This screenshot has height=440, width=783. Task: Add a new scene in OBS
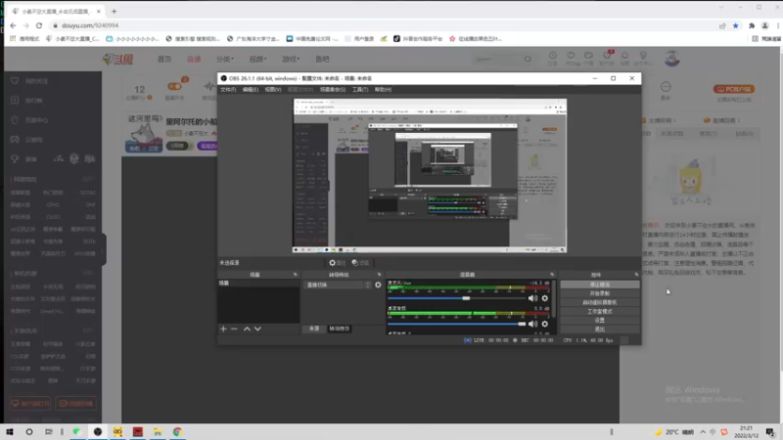(223, 329)
